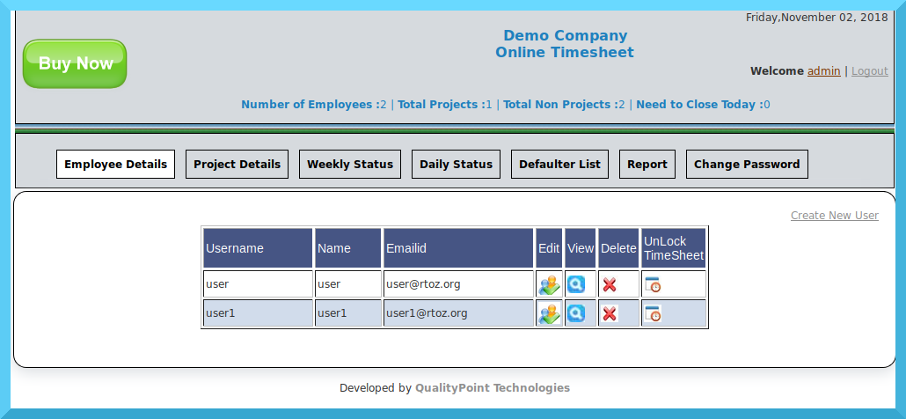This screenshot has width=906, height=419.
Task: Unlock timesheet icon for user1
Action: [x=653, y=314]
